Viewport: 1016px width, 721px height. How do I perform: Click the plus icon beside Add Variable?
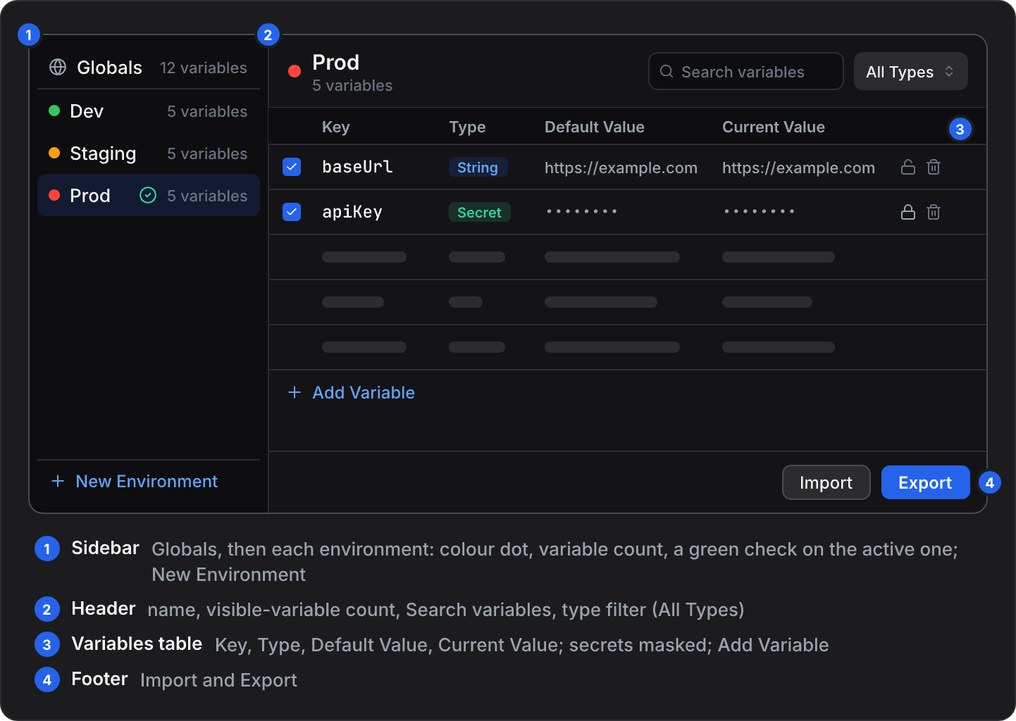pos(295,392)
